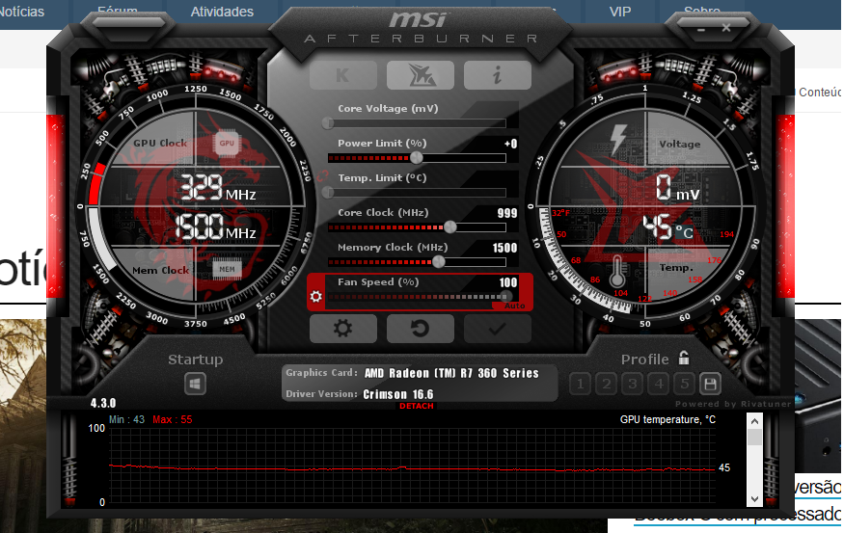Apply settings with the checkmark button
This screenshot has height=533, width=844.
[497, 328]
